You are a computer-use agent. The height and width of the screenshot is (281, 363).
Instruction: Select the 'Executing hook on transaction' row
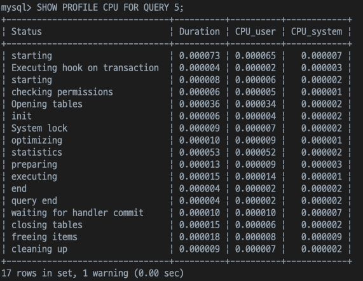click(x=176, y=68)
